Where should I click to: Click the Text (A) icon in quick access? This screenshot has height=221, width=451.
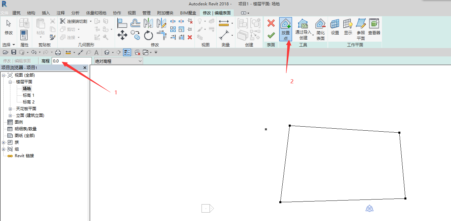pos(97,52)
